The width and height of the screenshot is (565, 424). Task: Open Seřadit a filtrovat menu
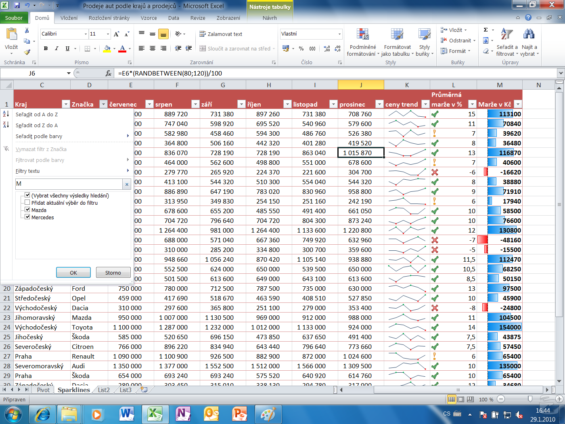507,42
